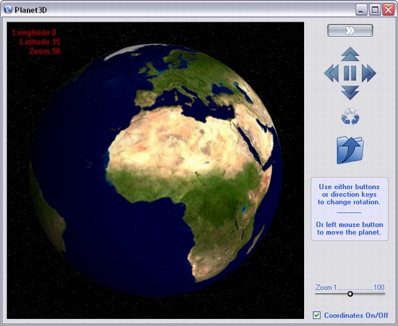Click the rotate up arrow

350,54
